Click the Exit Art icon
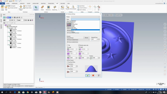 pos(99,8)
